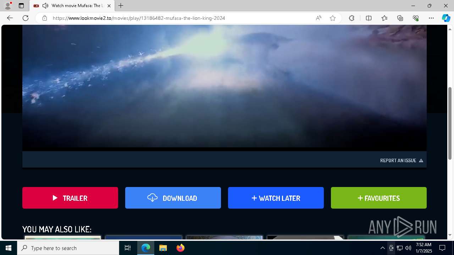Close the Mufasa movie tab
Viewport: 454px width, 255px height.
[109, 6]
